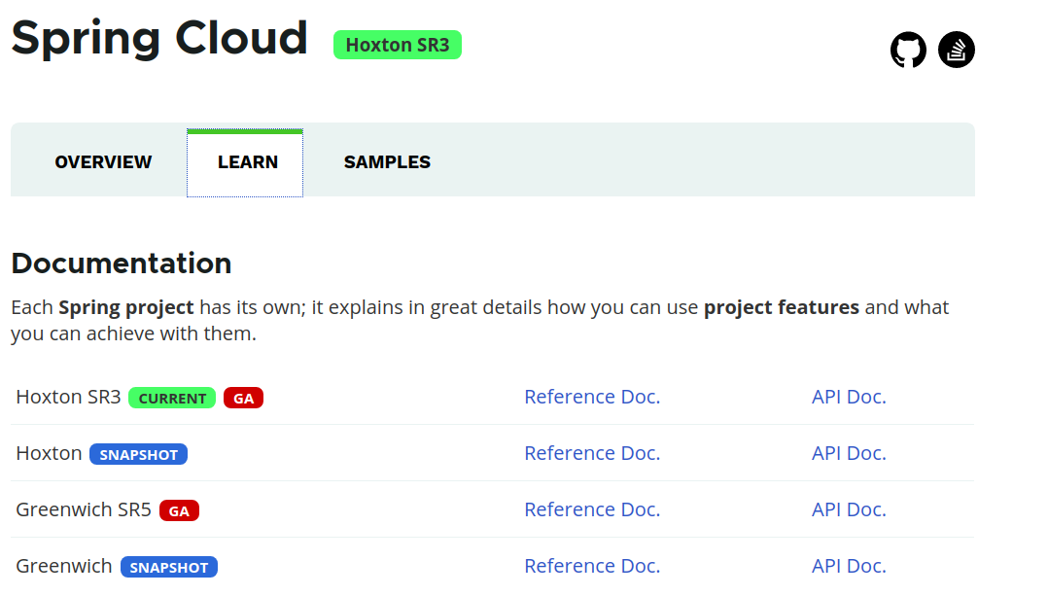The height and width of the screenshot is (596, 1048).
Task: Open Reference Doc for Hoxton snapshot
Action: coord(592,452)
